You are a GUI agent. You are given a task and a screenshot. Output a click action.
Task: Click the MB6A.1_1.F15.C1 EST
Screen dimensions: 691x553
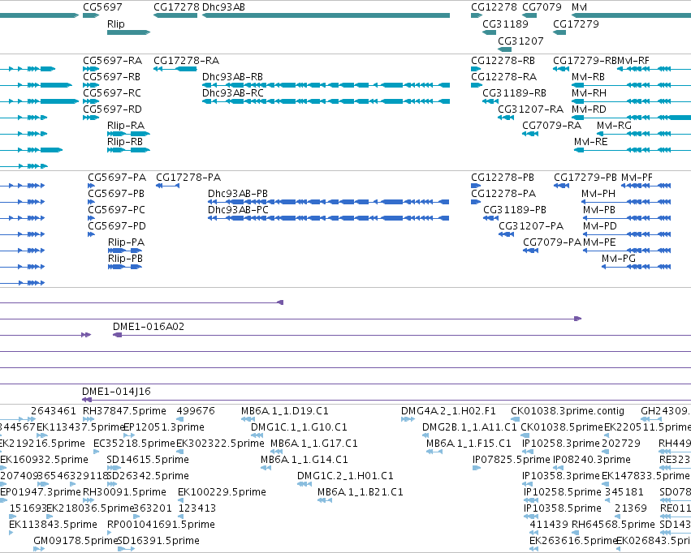click(434, 452)
